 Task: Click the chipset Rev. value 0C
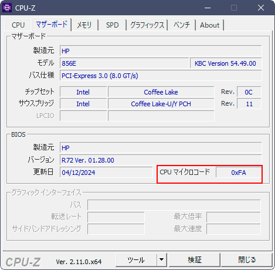click(x=249, y=92)
